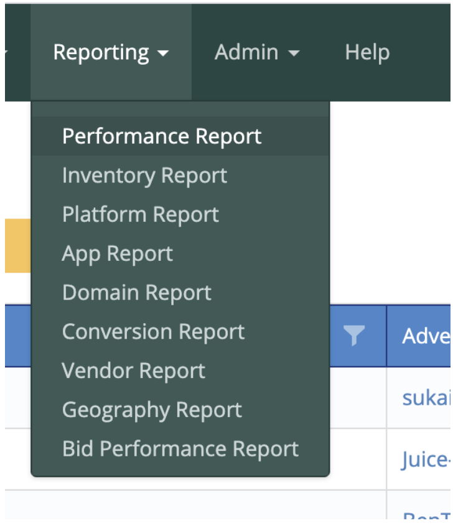Open the Conversion Report
The height and width of the screenshot is (528, 453).
pos(153,332)
